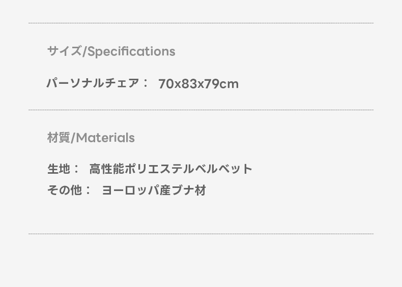Select the 高性能 text

tap(106, 169)
